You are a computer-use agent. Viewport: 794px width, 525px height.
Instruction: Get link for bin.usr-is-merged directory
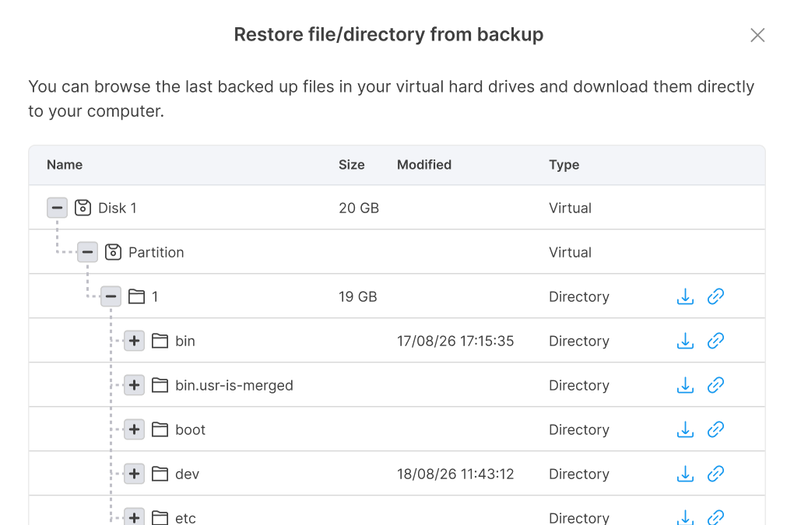coord(715,386)
